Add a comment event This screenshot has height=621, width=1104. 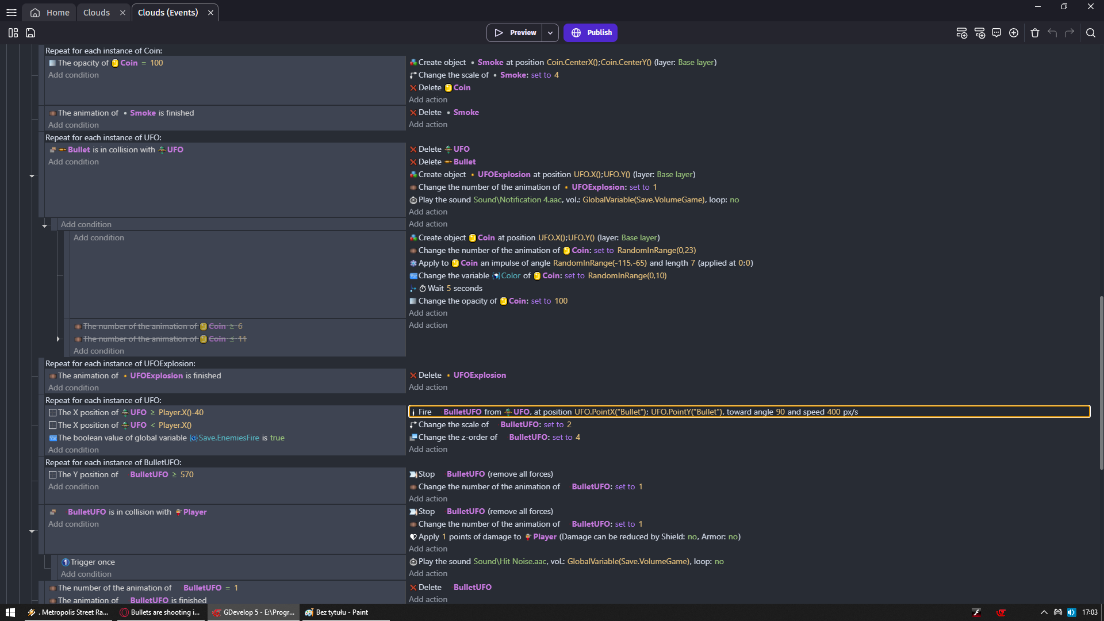[x=996, y=33]
